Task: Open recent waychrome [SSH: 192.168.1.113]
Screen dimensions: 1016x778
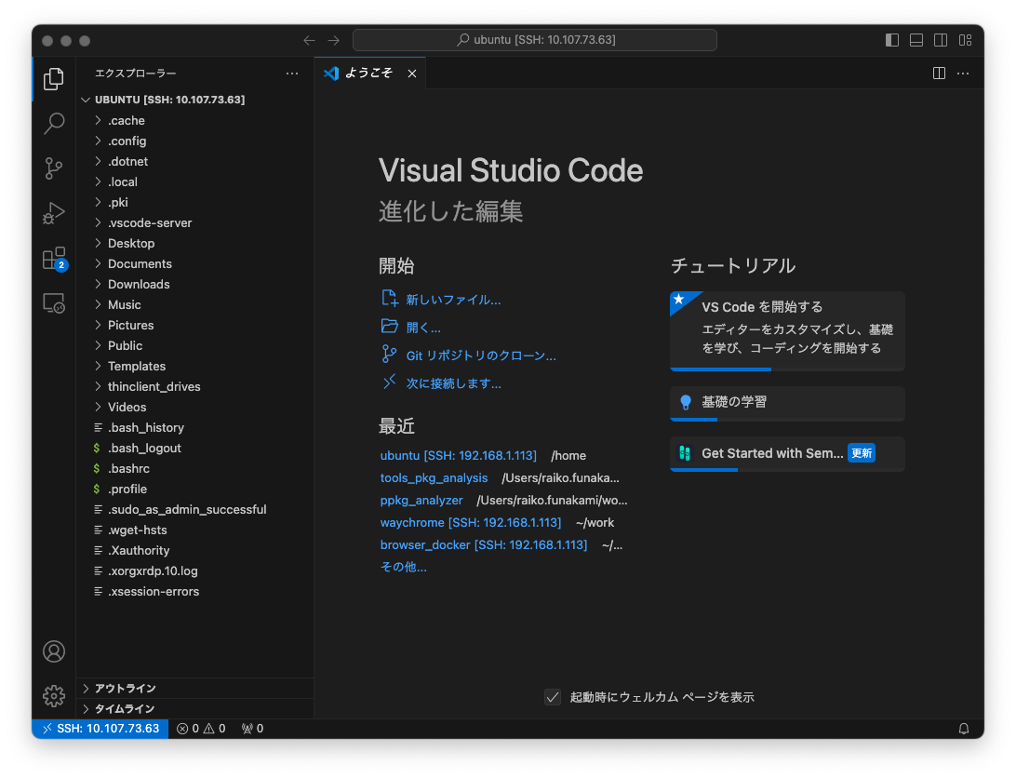Action: click(x=471, y=523)
